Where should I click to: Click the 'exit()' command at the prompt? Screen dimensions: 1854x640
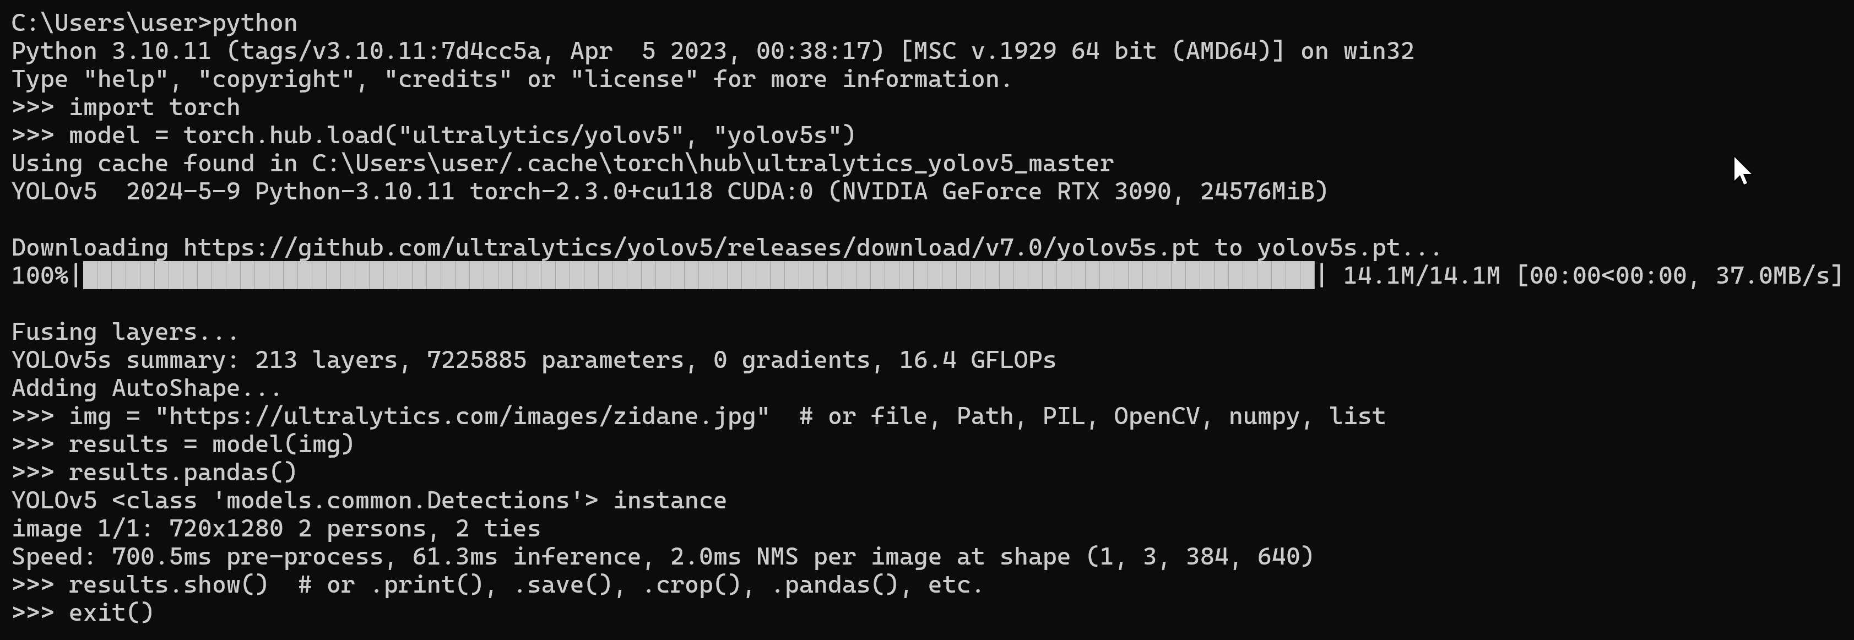[x=111, y=612]
